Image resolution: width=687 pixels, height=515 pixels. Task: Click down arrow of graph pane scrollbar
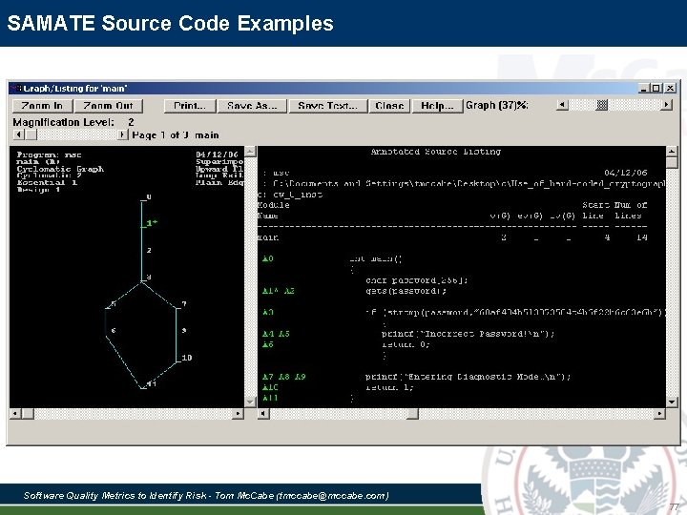tap(250, 402)
